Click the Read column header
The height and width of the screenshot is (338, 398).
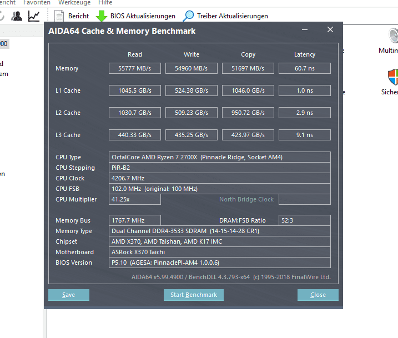click(135, 54)
